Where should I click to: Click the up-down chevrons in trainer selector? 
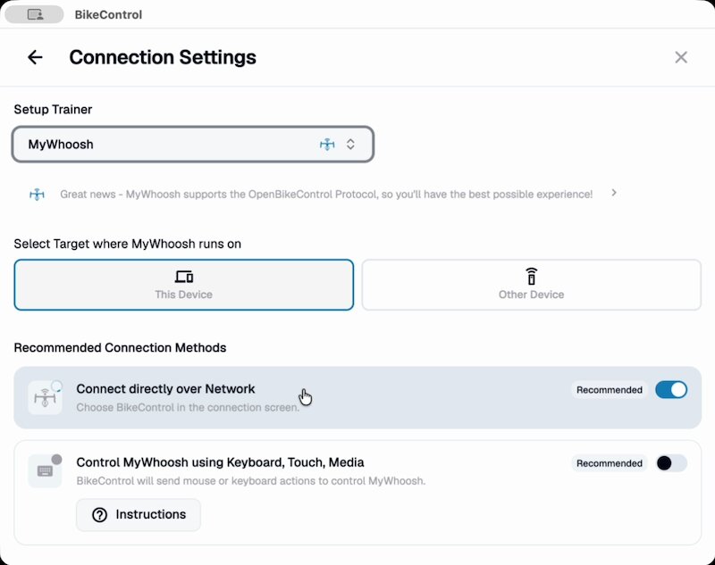[350, 145]
